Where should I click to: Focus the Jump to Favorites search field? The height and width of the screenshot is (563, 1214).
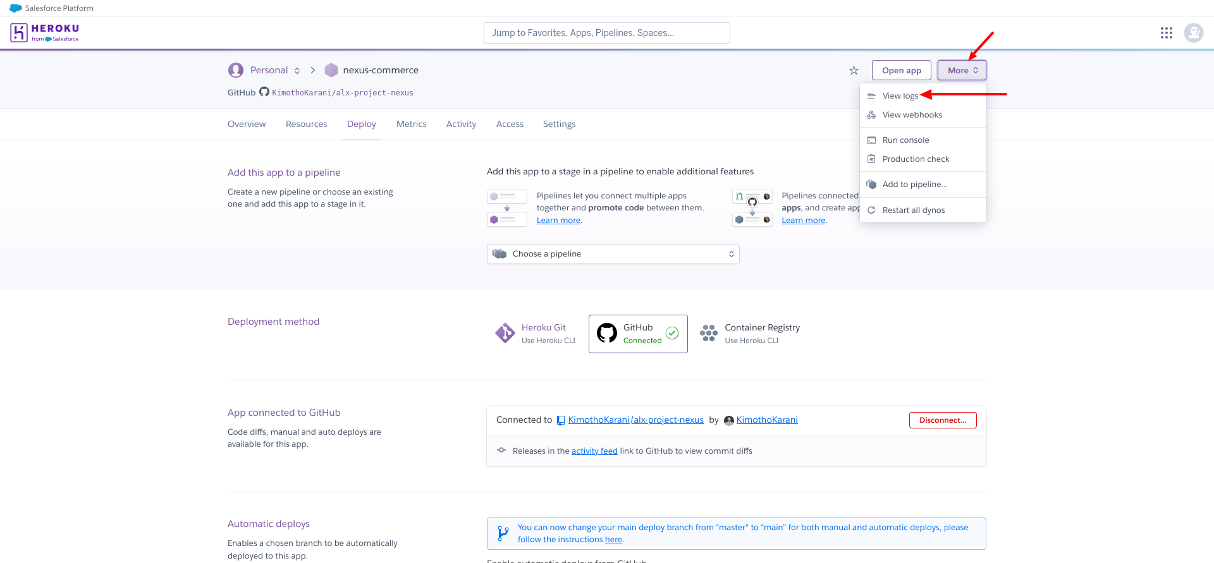[607, 33]
